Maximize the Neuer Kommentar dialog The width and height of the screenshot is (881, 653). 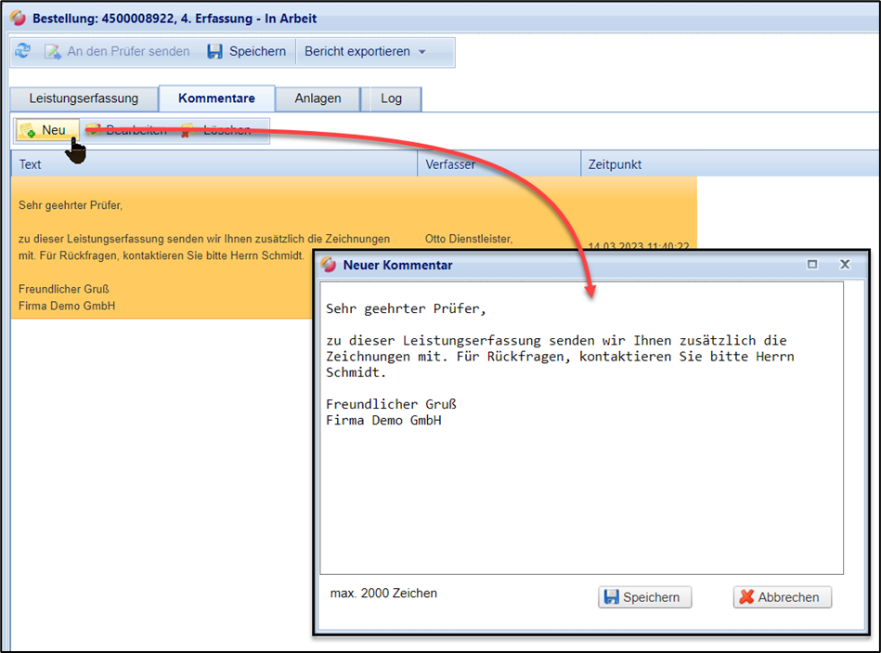pyautogui.click(x=812, y=265)
